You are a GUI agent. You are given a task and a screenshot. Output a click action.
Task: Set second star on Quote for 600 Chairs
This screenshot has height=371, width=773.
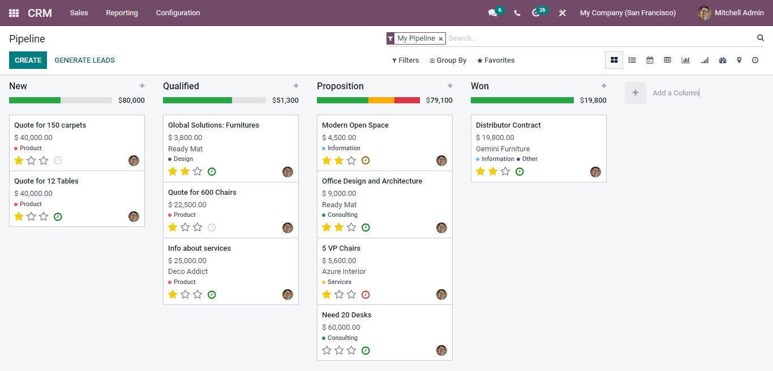185,227
